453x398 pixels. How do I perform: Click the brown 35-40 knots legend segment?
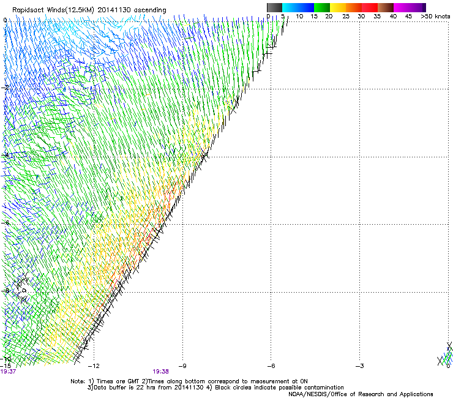[386, 7]
